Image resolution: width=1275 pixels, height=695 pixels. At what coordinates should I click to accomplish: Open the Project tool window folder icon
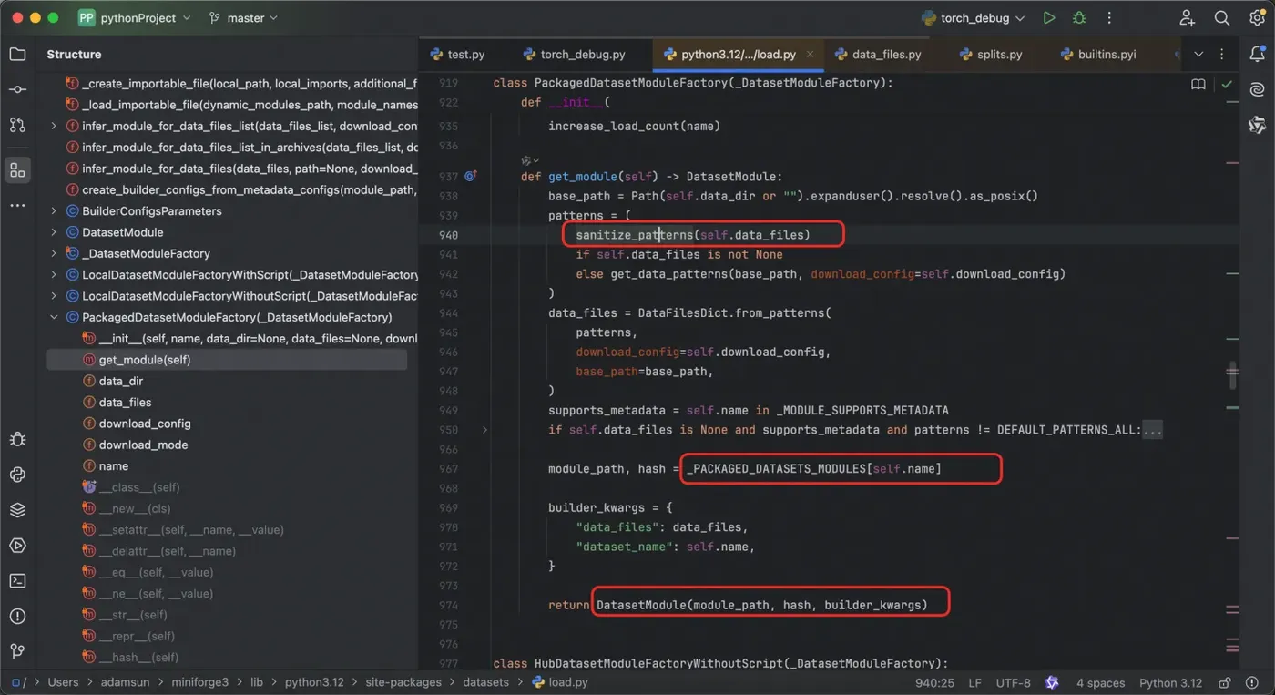[17, 55]
